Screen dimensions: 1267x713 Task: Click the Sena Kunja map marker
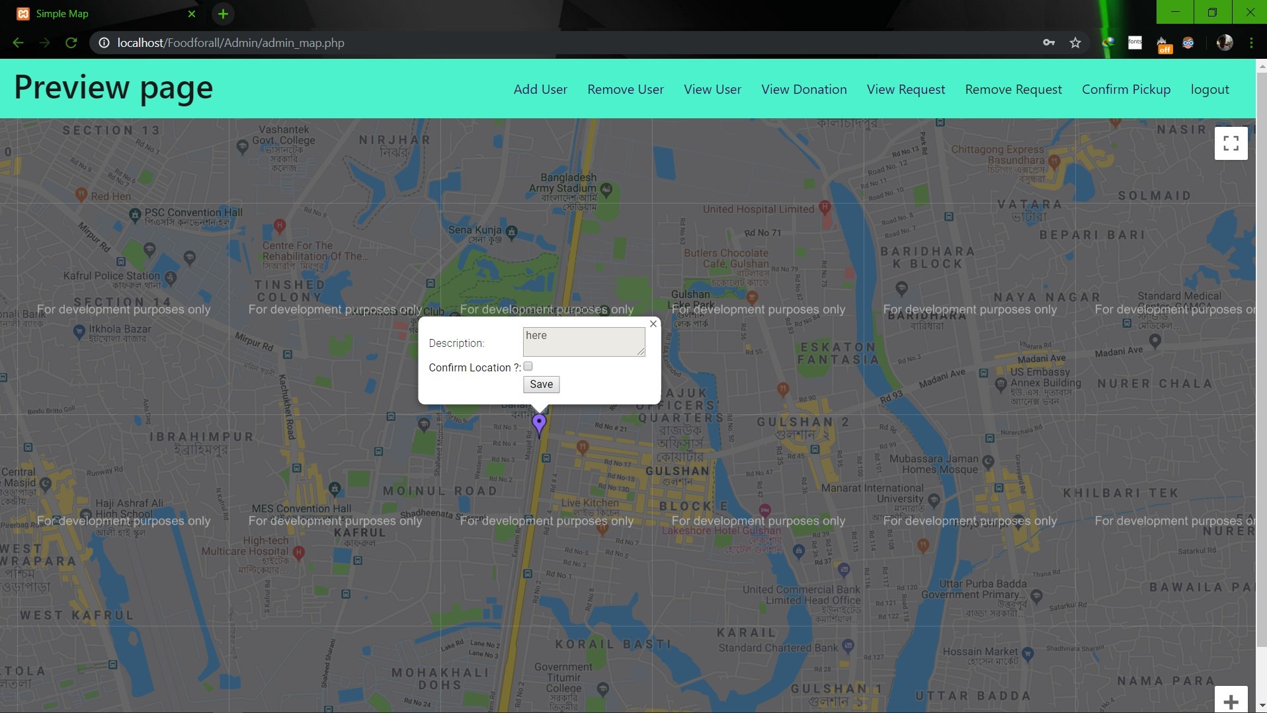(511, 231)
